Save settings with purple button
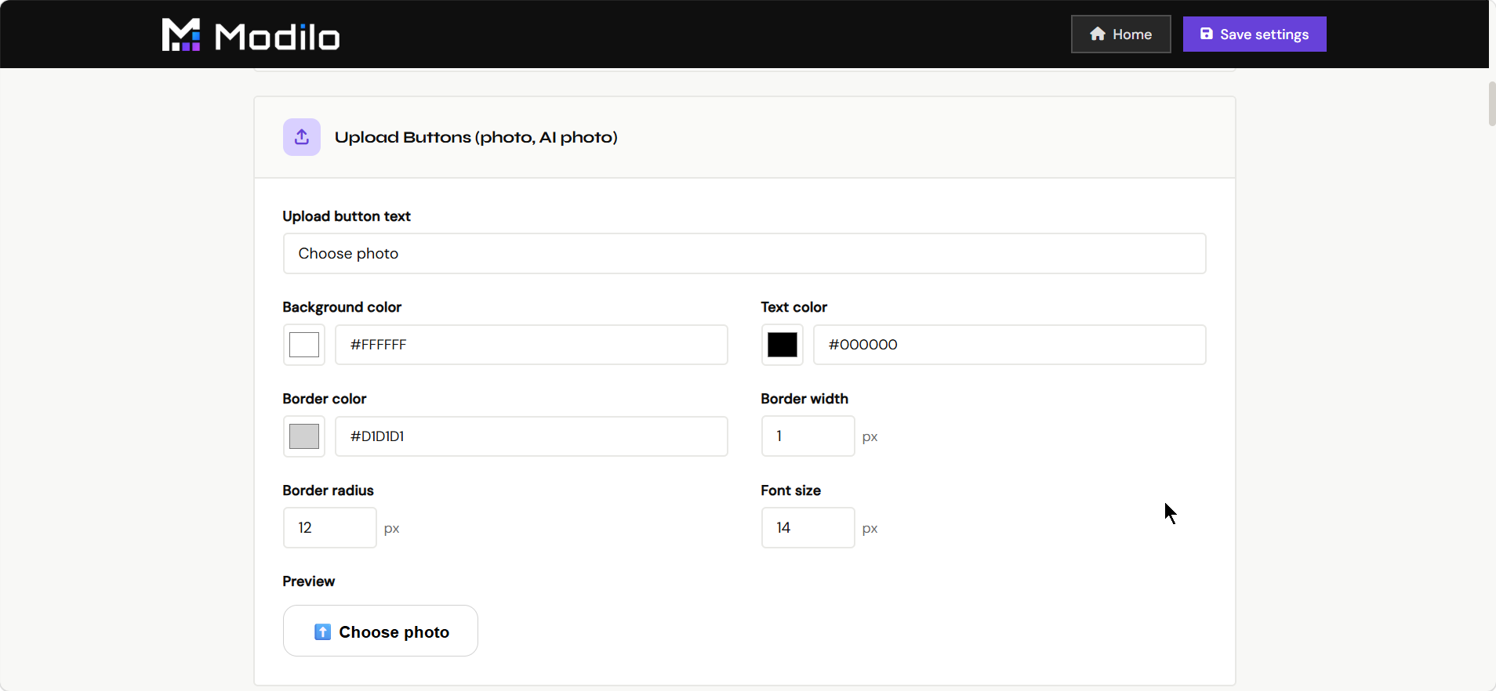The width and height of the screenshot is (1496, 691). click(1255, 34)
